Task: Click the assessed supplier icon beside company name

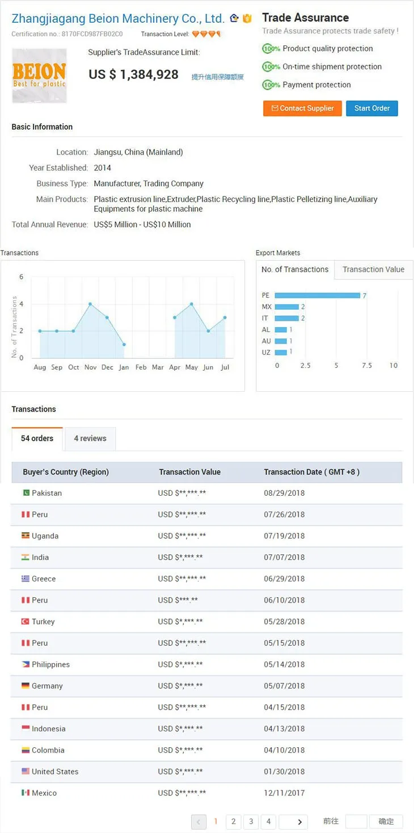Action: [234, 18]
